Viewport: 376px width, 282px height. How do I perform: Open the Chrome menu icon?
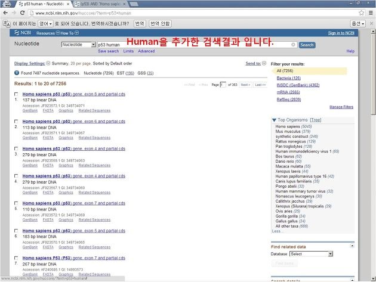pyautogui.click(x=371, y=13)
